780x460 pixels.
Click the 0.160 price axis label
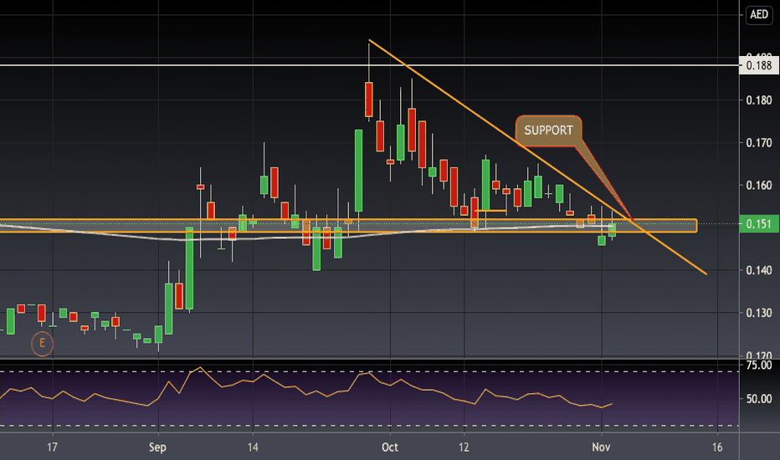point(758,186)
